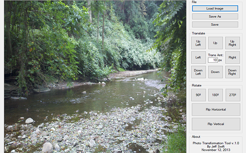
Task: Click the Load Image button
Action: (215, 8)
